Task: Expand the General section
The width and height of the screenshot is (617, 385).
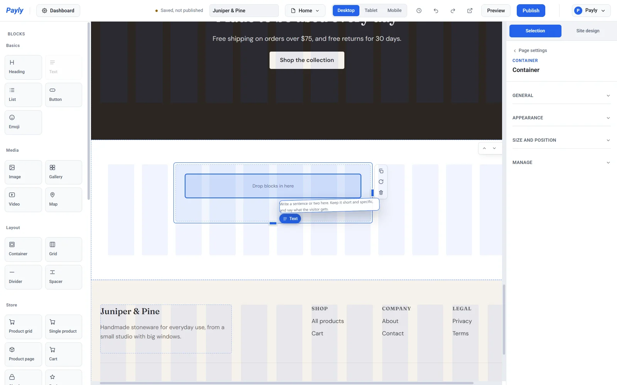Action: click(x=561, y=95)
